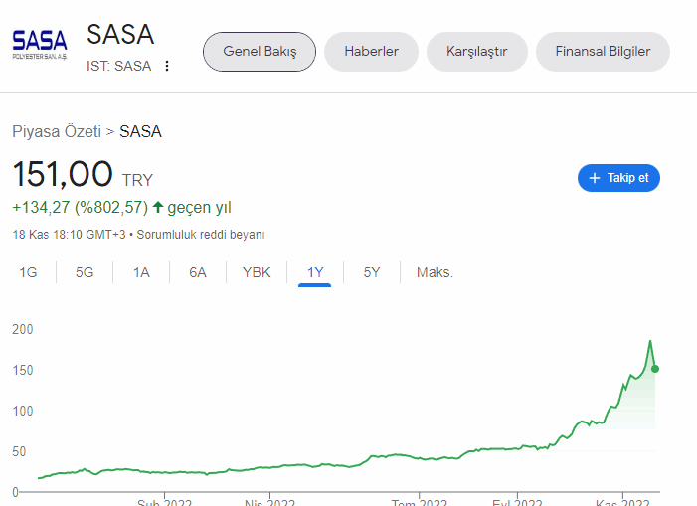
Task: Choose the 1A chart range
Action: pos(141,272)
